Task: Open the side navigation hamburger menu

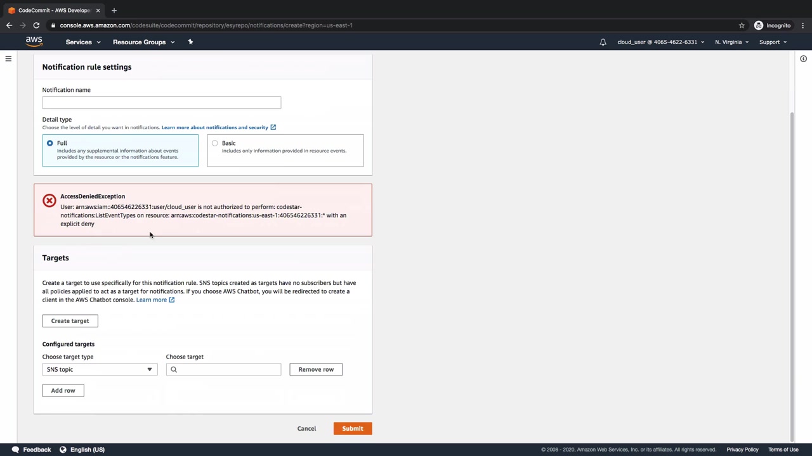Action: click(x=8, y=59)
